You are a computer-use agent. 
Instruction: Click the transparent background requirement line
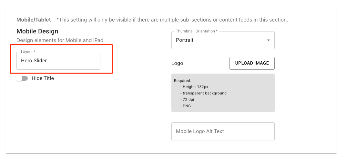[203, 93]
